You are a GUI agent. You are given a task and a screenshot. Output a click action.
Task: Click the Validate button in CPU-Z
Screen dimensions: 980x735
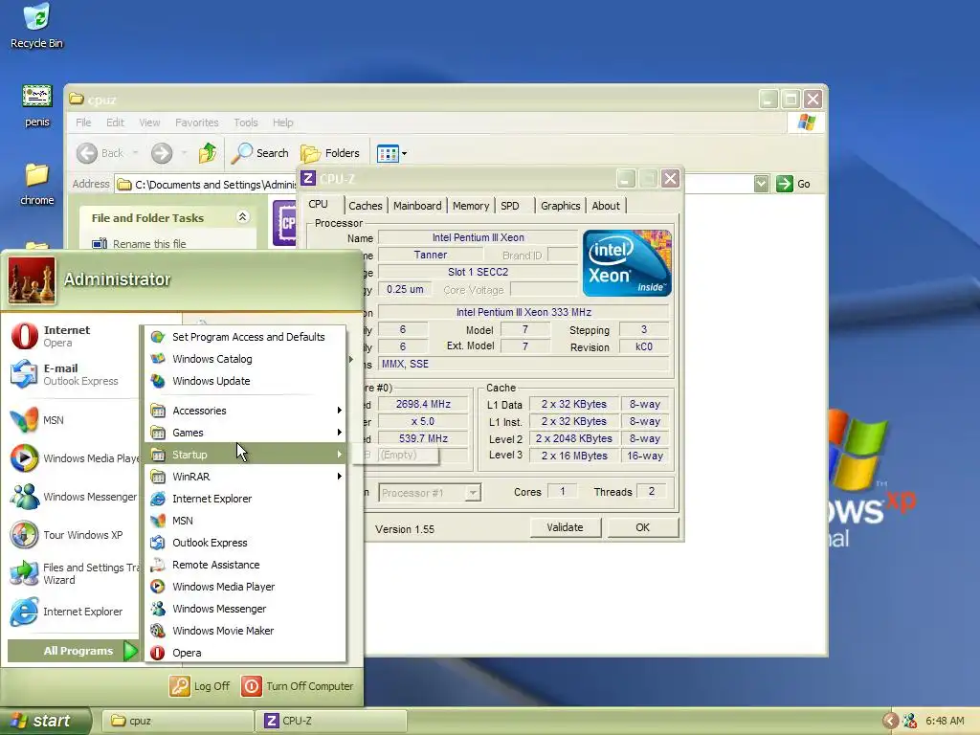[x=565, y=527]
